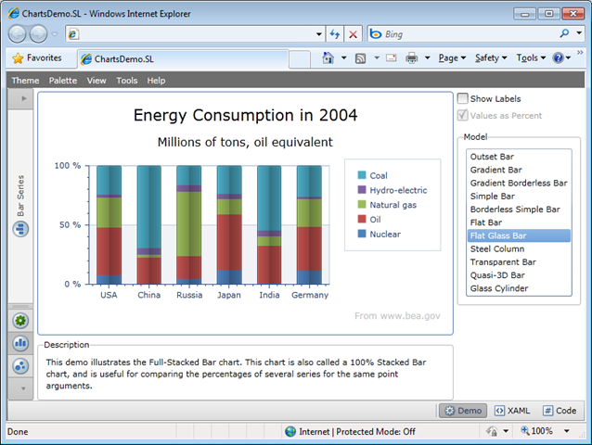The width and height of the screenshot is (592, 445).
Task: Click the Values as Percent checkbox
Action: 462,115
